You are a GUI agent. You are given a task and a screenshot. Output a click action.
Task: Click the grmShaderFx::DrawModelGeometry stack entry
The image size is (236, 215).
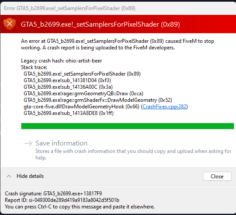(98, 100)
